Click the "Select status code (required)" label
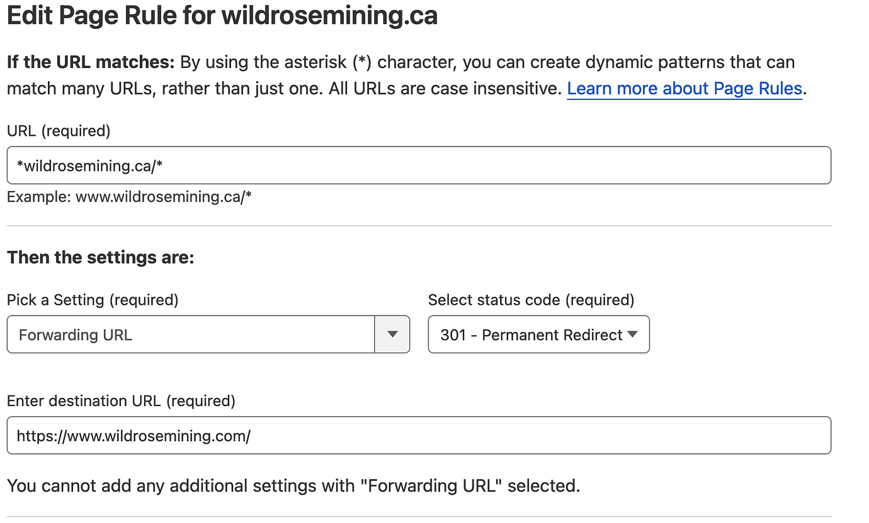869x523 pixels. tap(531, 300)
